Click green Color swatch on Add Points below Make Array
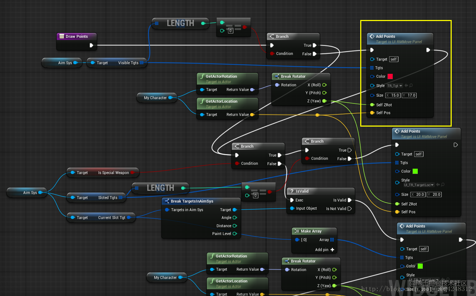476x296 pixels. click(x=420, y=266)
